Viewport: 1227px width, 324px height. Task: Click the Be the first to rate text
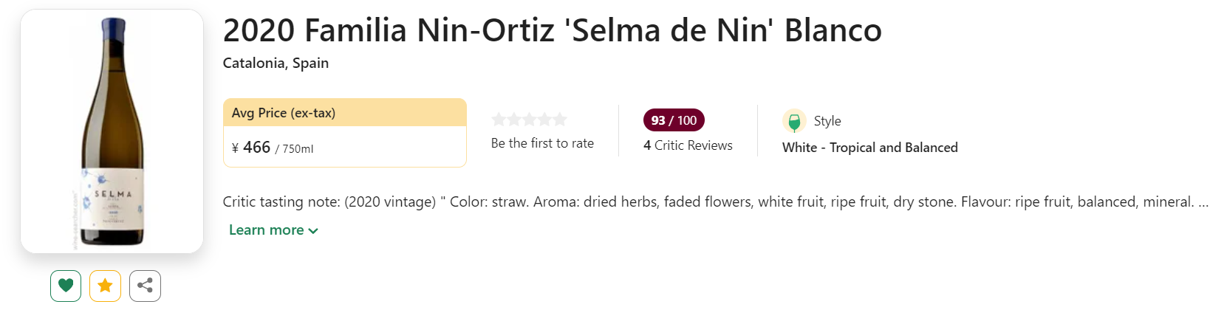[542, 143]
